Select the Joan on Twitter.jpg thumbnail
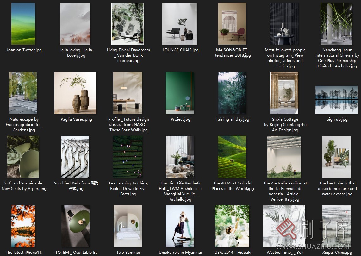Viewport: 361px width, 256px height. point(23,24)
